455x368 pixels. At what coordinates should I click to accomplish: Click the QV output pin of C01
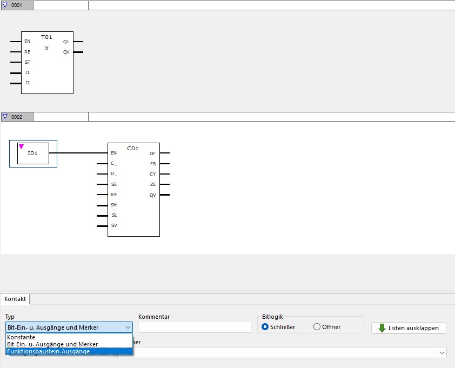click(x=164, y=195)
